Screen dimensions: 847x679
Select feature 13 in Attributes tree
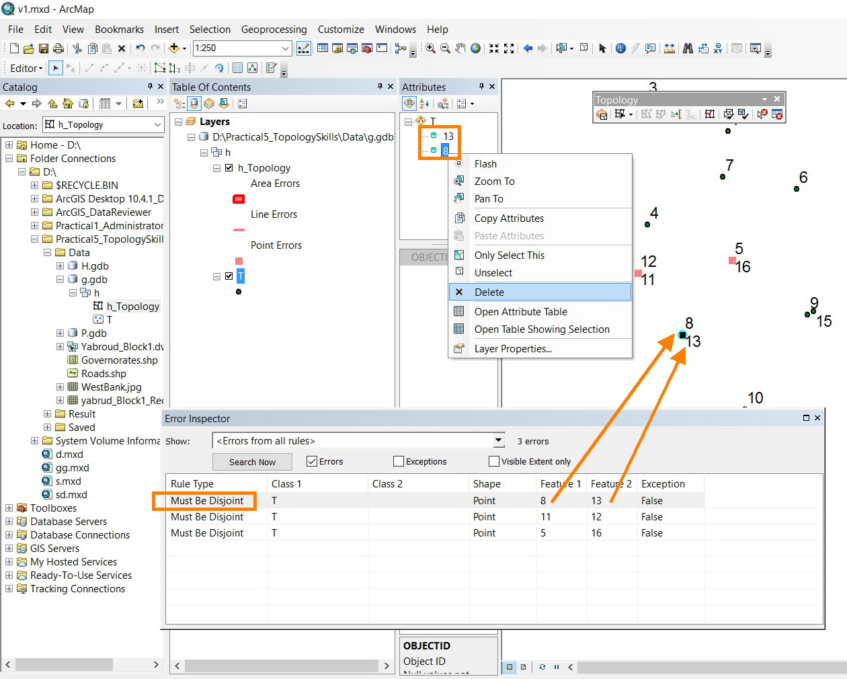[x=448, y=136]
